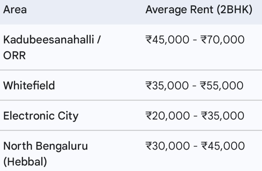
Task: Select the Kadubeesanahalli area name
Action: tap(48, 40)
